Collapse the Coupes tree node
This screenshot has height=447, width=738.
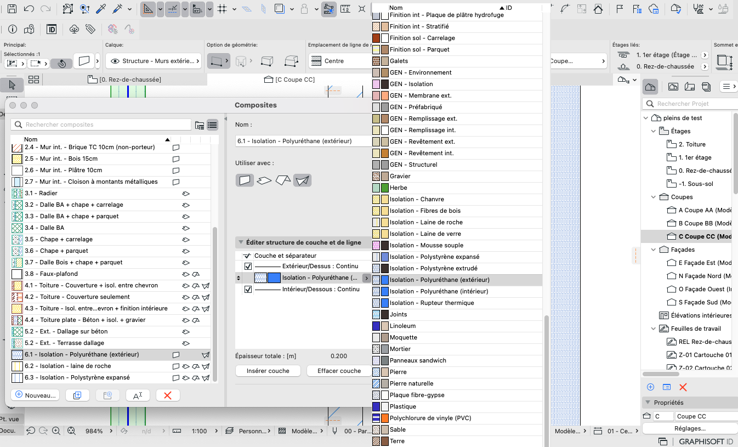653,197
